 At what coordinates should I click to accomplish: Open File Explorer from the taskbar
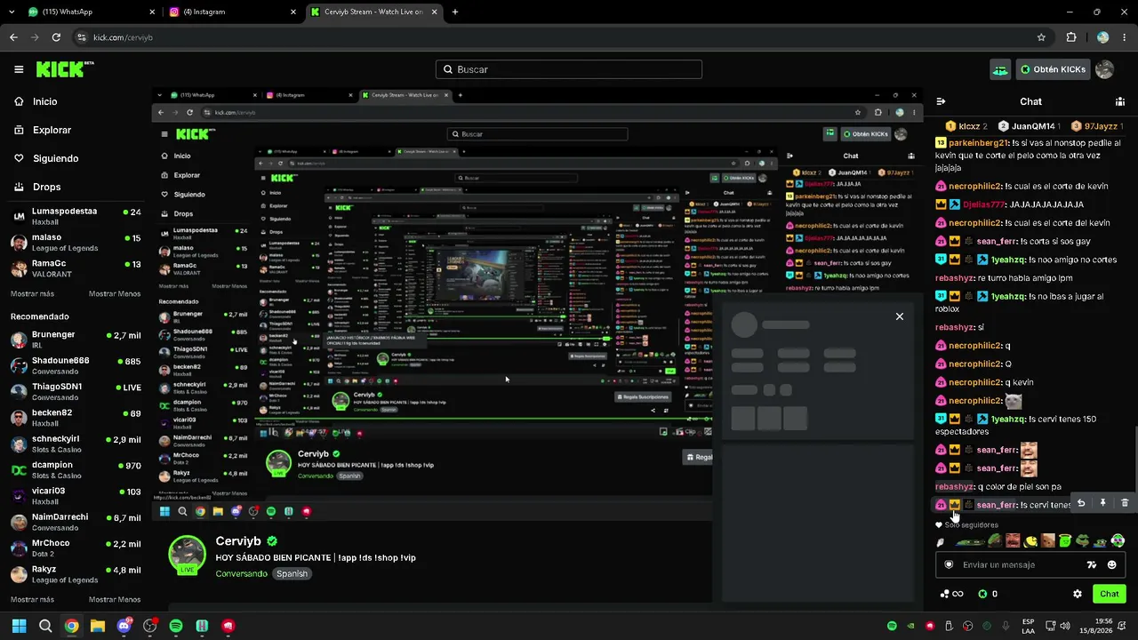pos(98,626)
